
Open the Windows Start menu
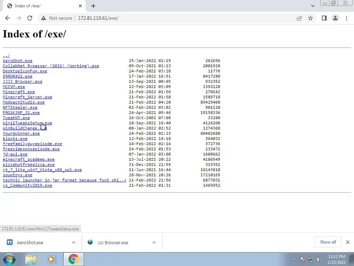coord(9,259)
